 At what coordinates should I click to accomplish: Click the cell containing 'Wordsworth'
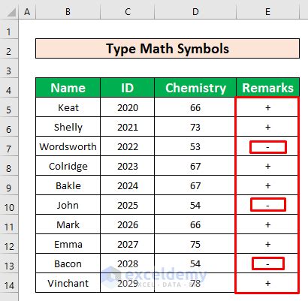(68, 146)
